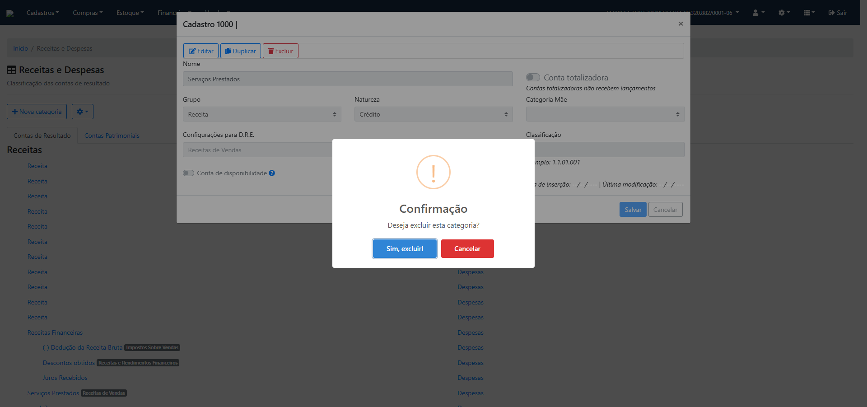Confirm deletion with 'Sim, excluir!' button
Image resolution: width=867 pixels, height=407 pixels.
point(405,248)
